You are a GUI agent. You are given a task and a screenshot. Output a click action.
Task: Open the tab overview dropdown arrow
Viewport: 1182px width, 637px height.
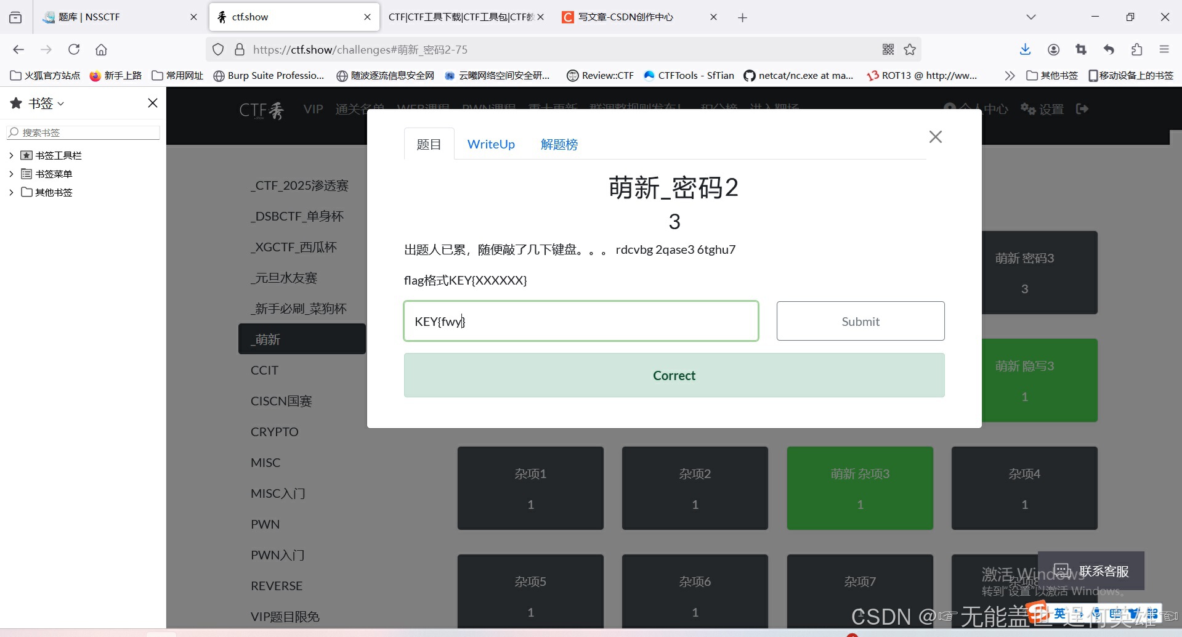pos(1031,17)
